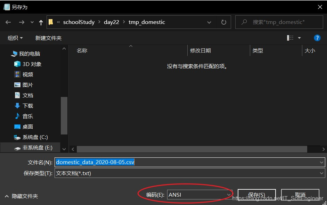
Task: Select 我的电脑 in navigation pane
Action: (x=30, y=54)
